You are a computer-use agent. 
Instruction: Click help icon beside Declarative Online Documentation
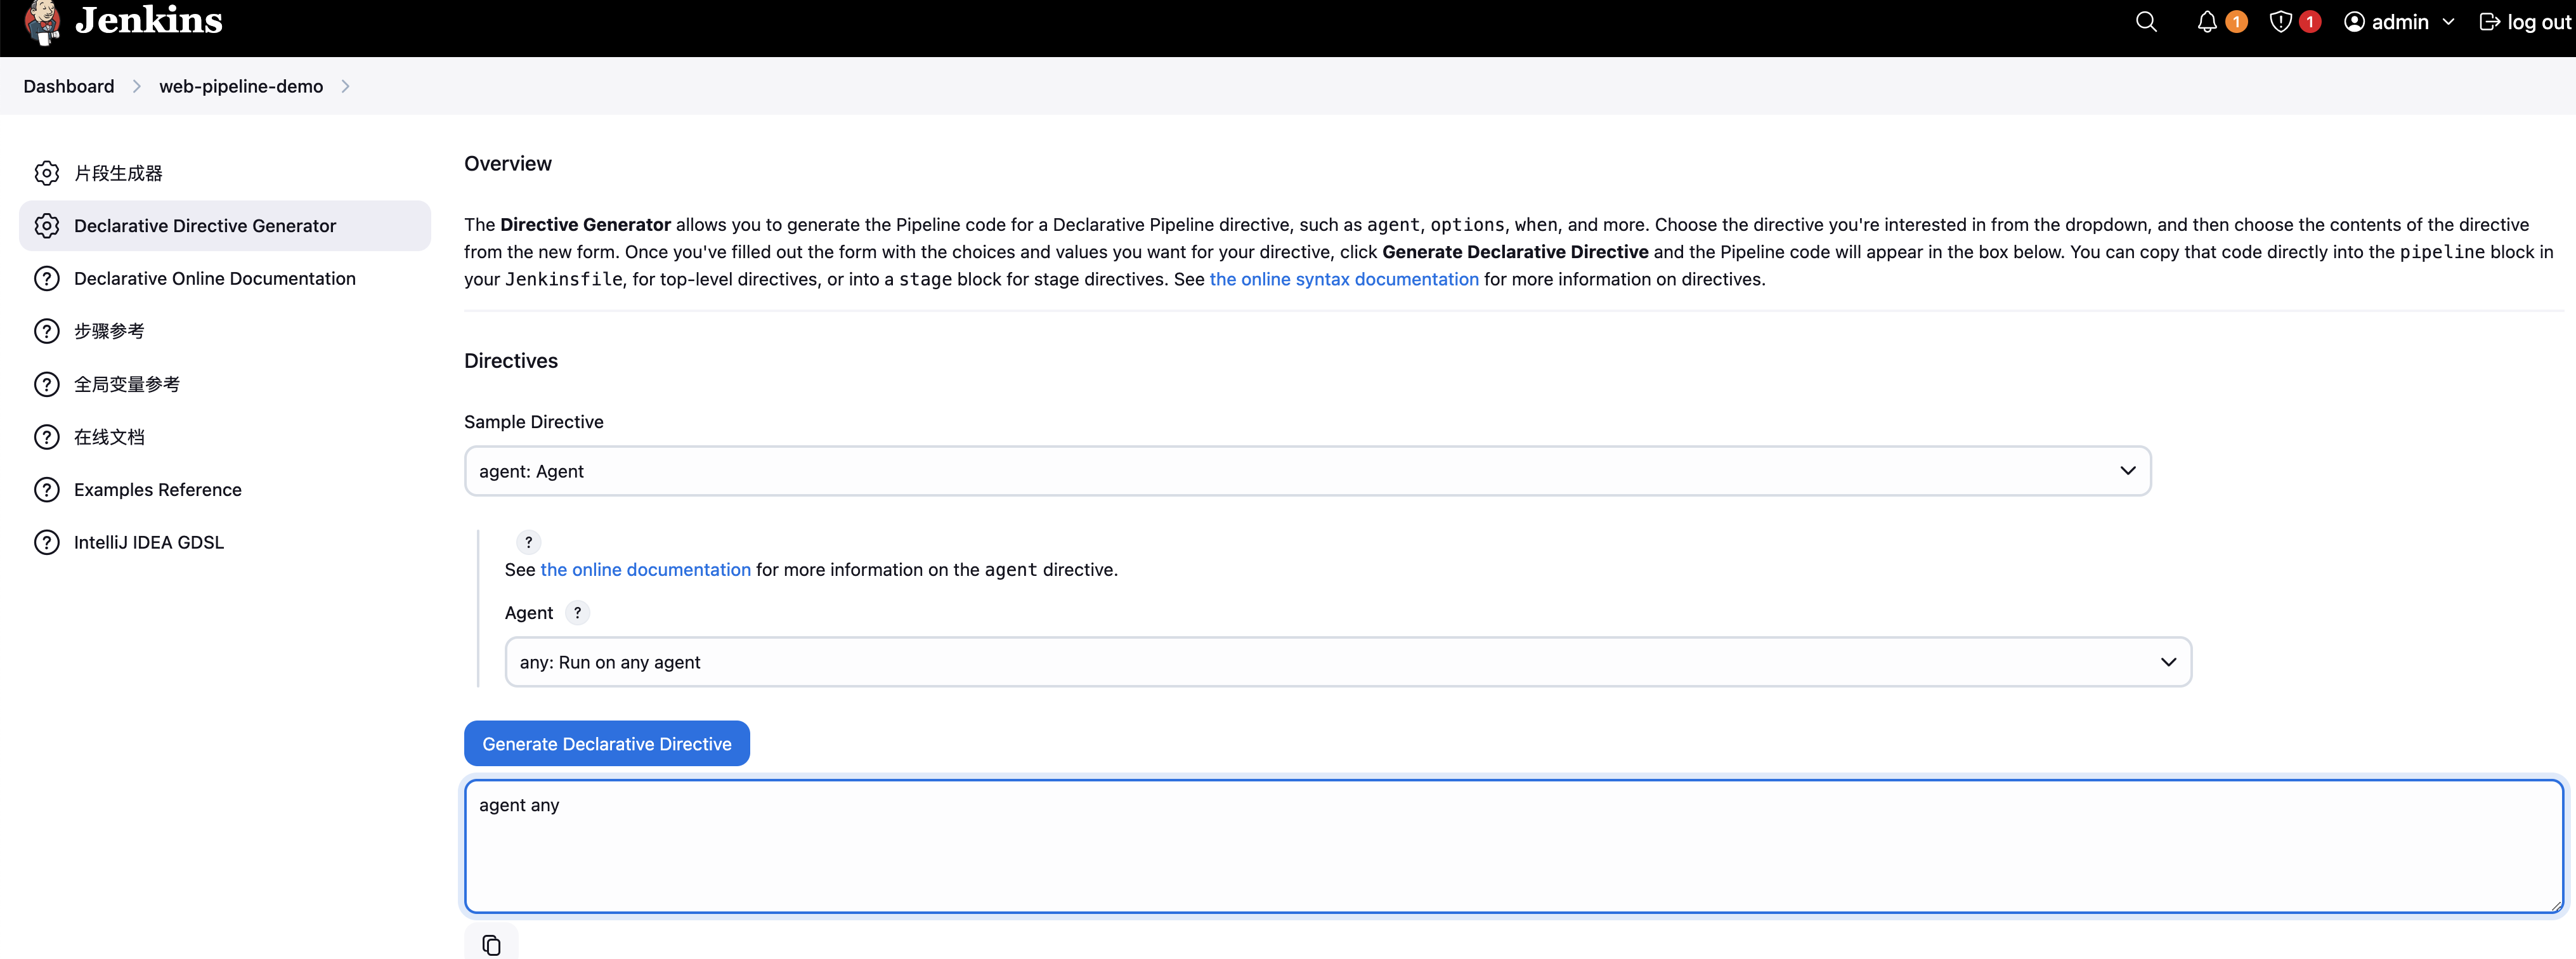click(x=47, y=279)
